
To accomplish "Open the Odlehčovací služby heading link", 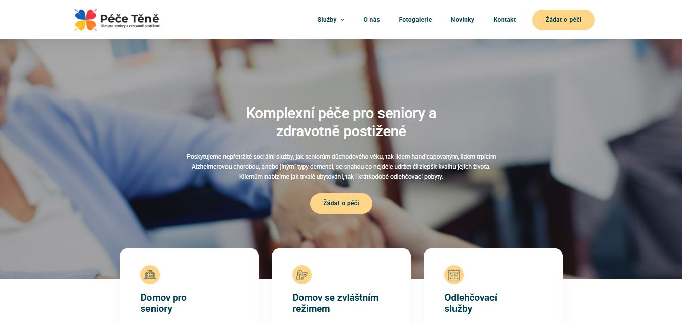I will click(x=471, y=303).
